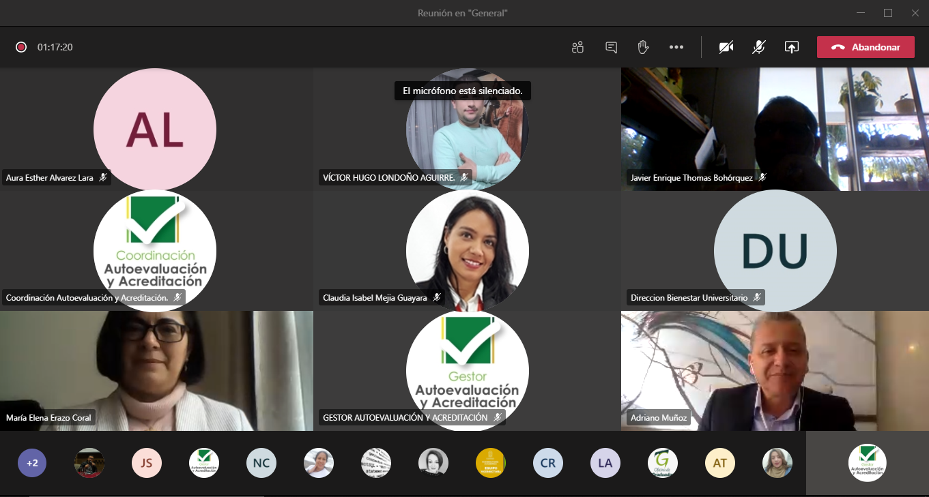The image size is (929, 497).
Task: Share your screen
Action: [x=791, y=47]
